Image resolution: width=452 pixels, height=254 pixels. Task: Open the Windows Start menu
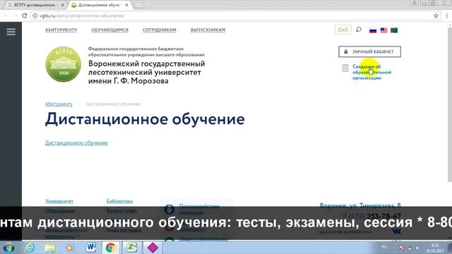pos(8,248)
